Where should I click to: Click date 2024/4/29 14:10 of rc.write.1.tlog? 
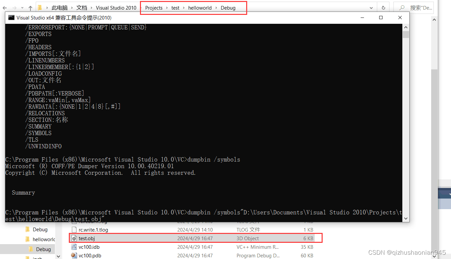[x=195, y=230]
